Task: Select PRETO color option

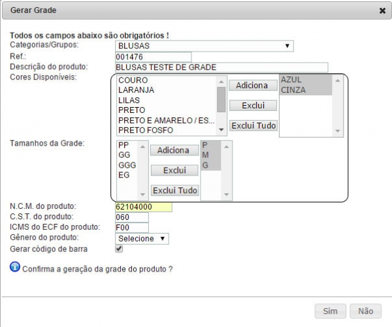Action: pos(167,110)
